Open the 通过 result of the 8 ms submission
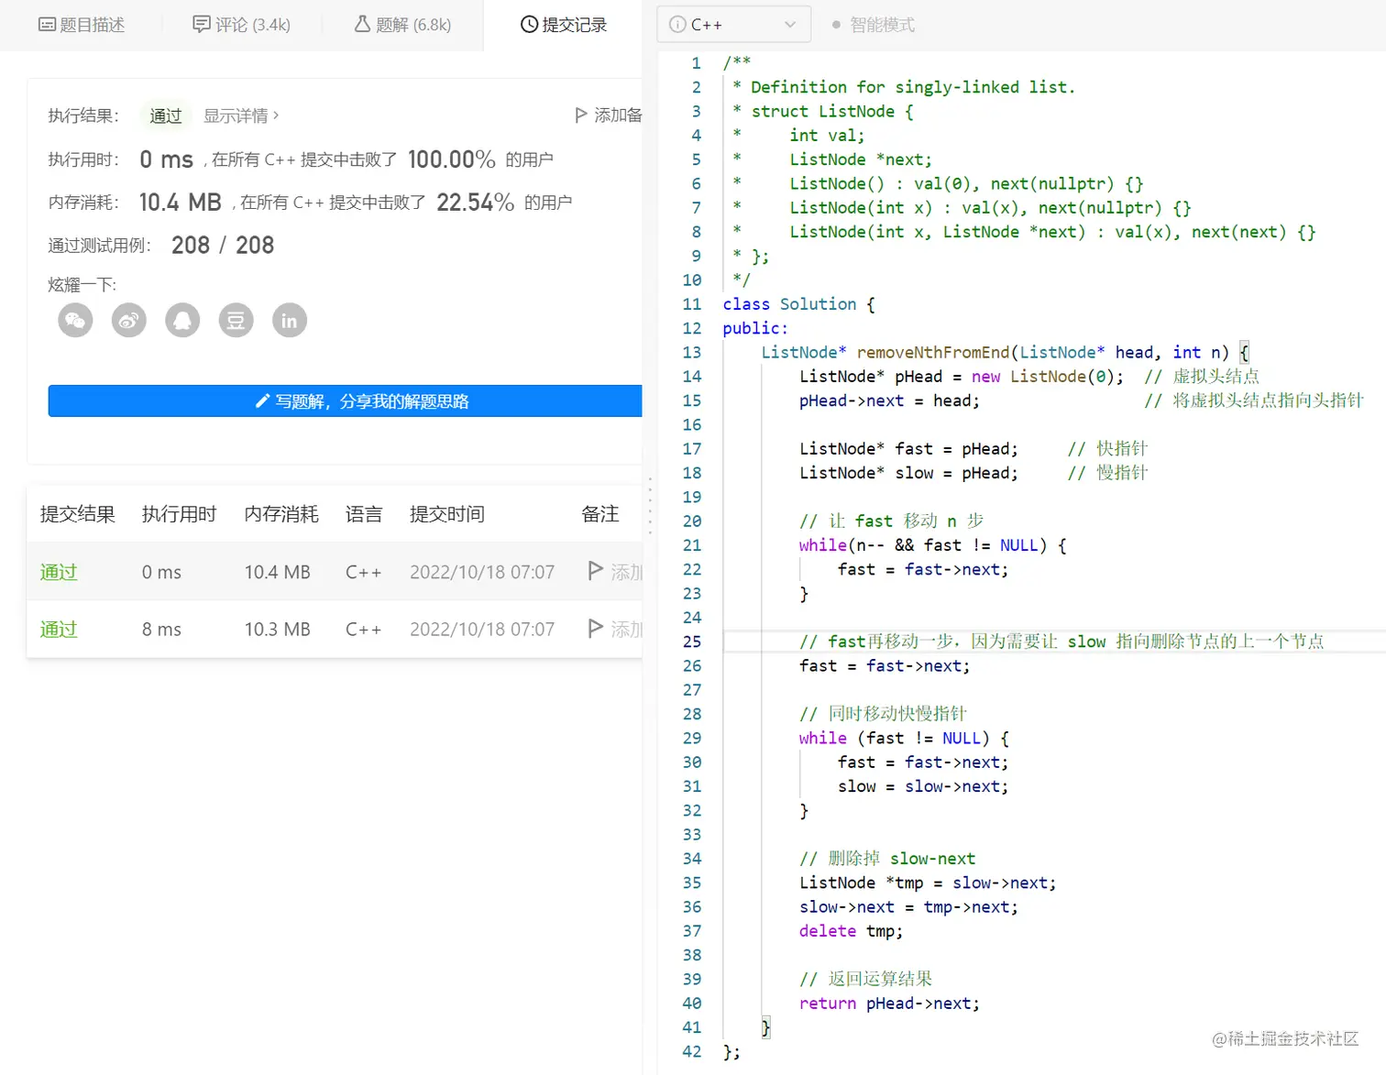 click(x=59, y=629)
